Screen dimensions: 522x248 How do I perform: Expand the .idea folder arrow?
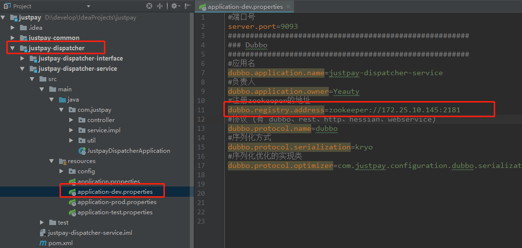tap(13, 28)
